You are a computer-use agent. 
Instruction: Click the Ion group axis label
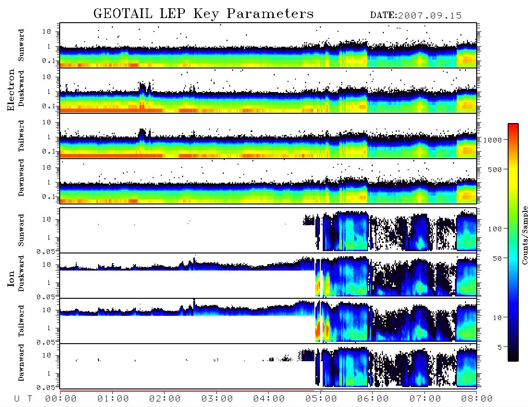(11, 279)
